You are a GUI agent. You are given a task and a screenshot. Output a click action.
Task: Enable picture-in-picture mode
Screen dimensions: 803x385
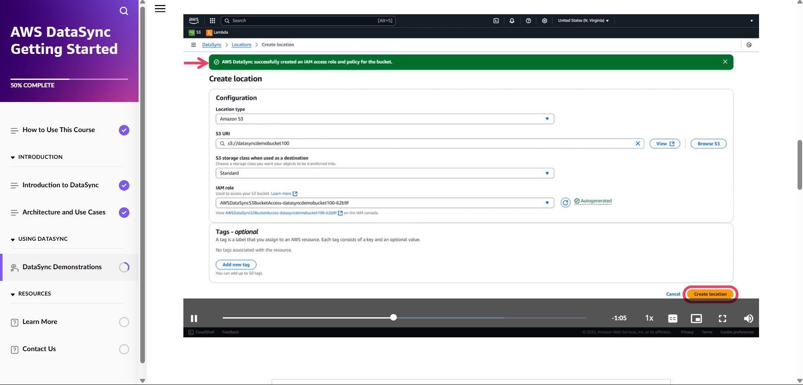pos(696,319)
